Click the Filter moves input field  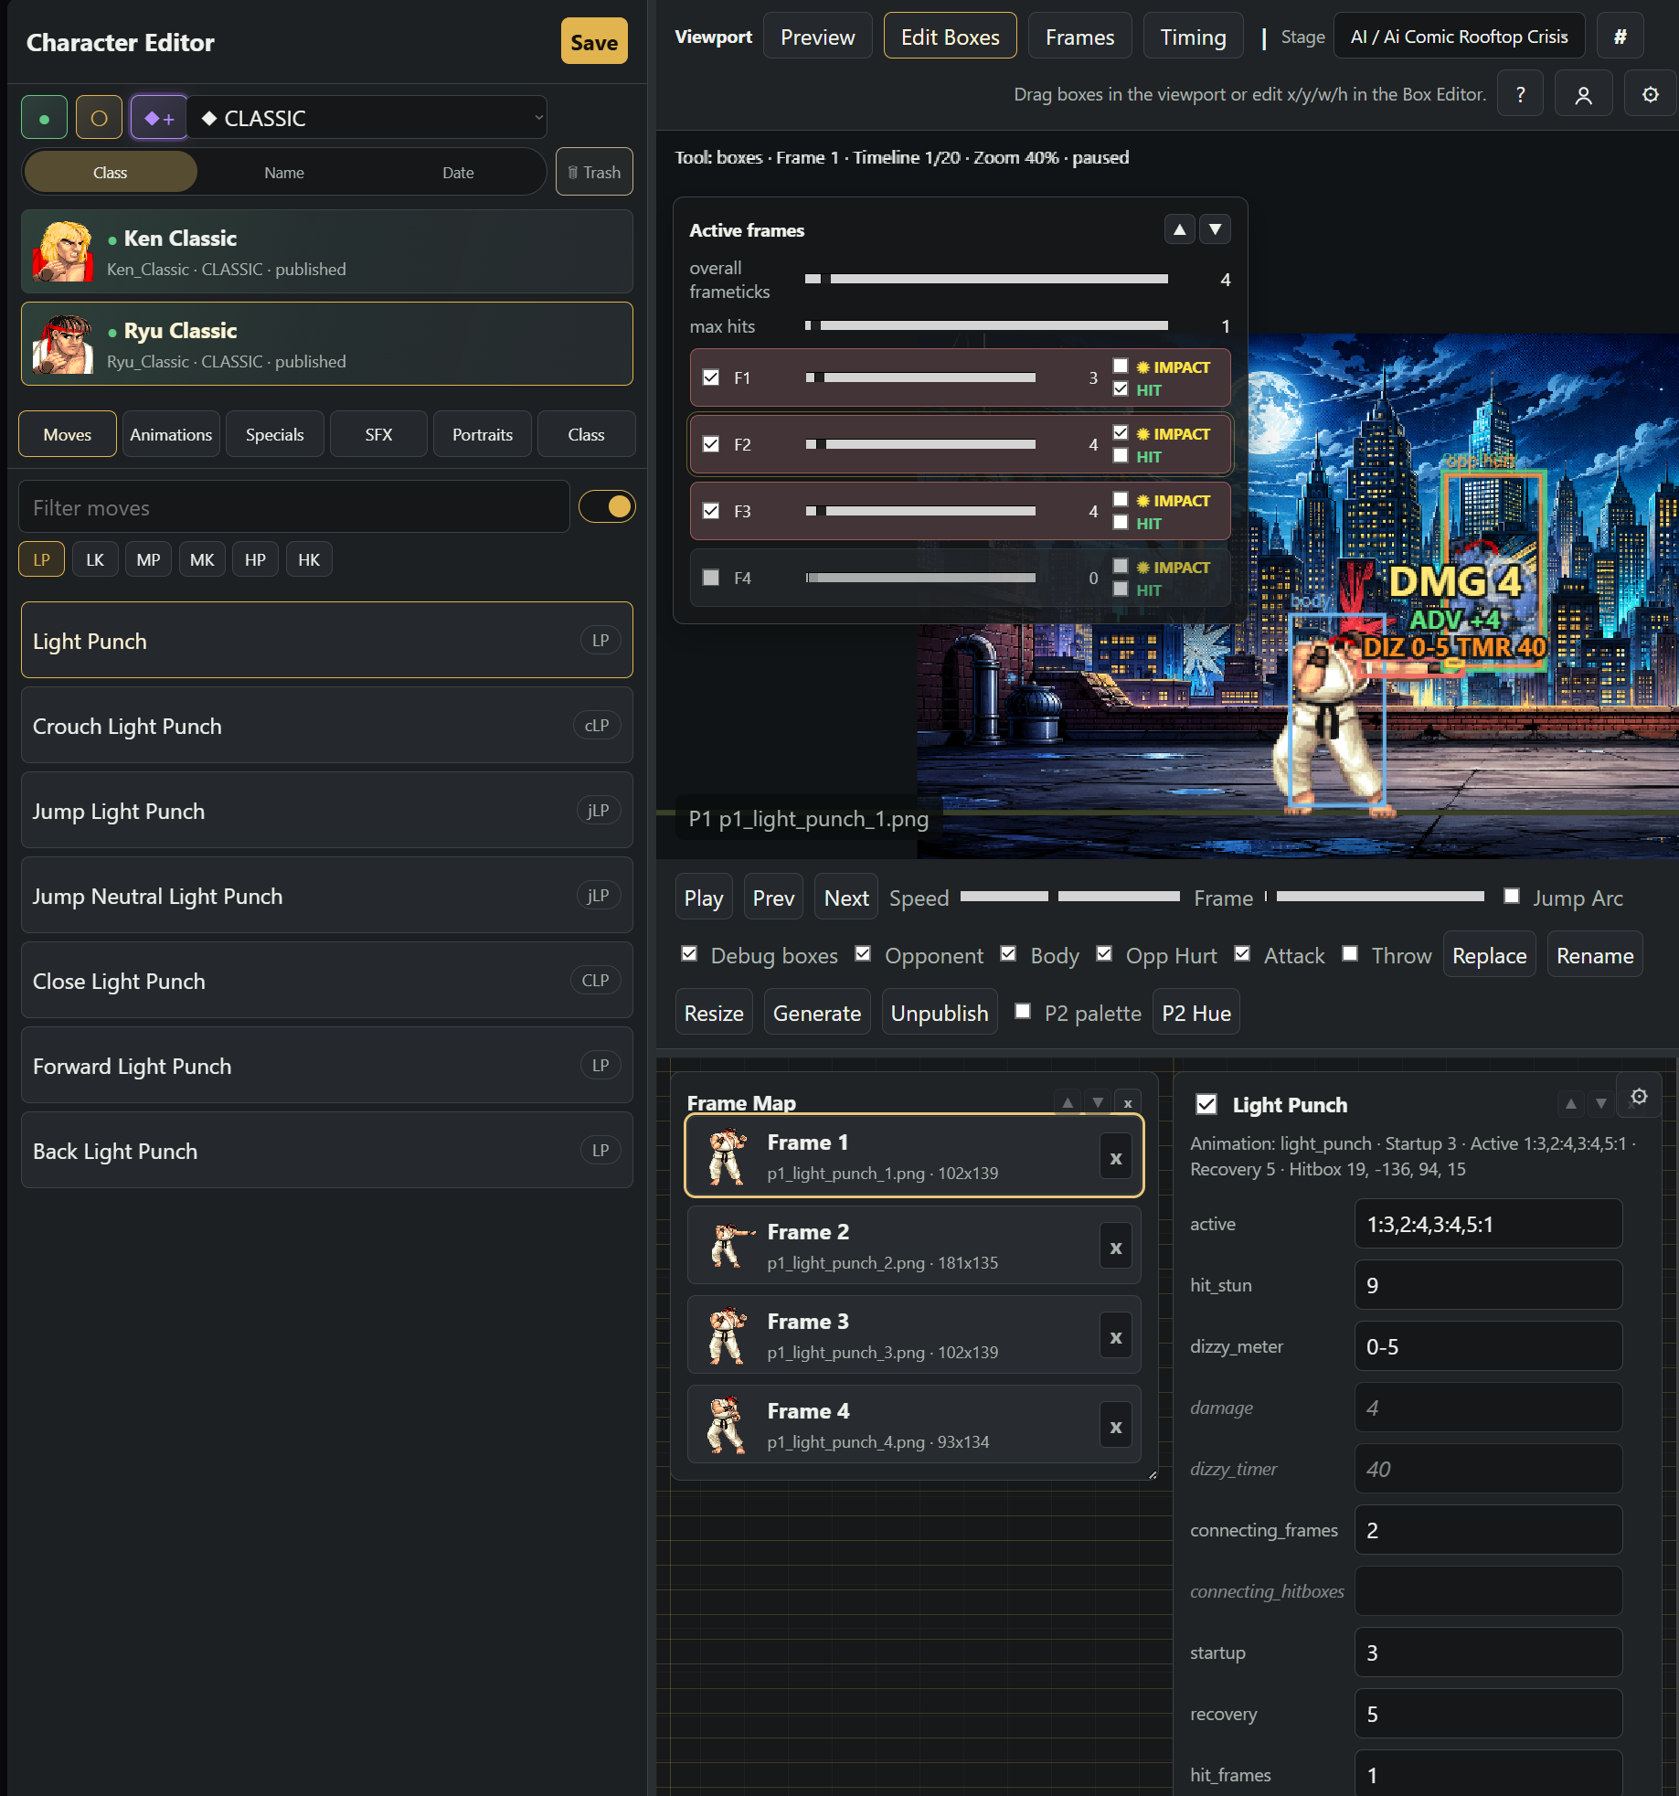(x=294, y=507)
